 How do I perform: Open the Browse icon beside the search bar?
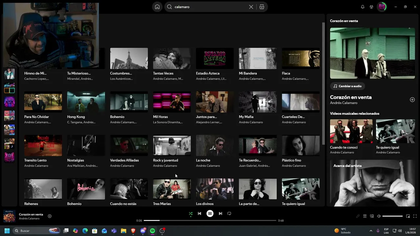click(x=262, y=7)
